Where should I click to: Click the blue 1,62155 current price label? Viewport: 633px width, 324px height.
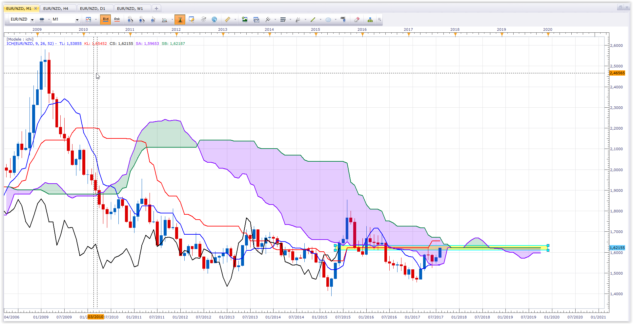click(x=617, y=248)
